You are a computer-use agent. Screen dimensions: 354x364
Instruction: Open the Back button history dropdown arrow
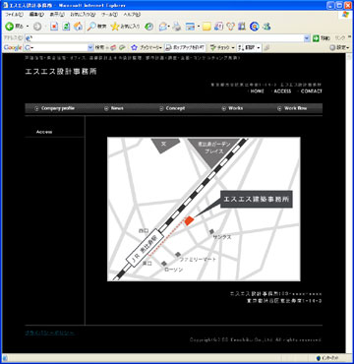(28, 27)
